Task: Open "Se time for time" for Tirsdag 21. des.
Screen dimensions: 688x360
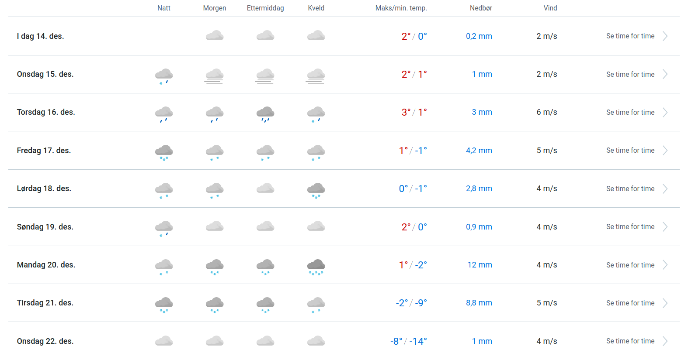Action: click(630, 303)
